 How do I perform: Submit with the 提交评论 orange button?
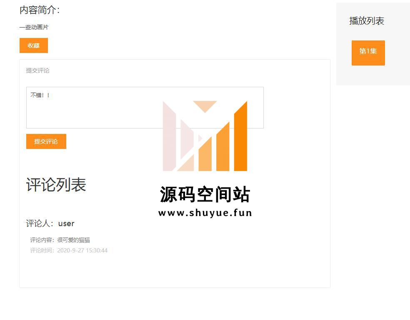(46, 141)
